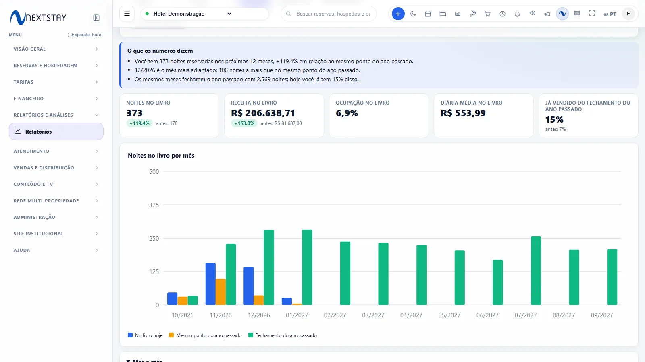Screen dimensions: 645x362
Task: Collapse the sidebar with the panel icon
Action: [x=96, y=18]
